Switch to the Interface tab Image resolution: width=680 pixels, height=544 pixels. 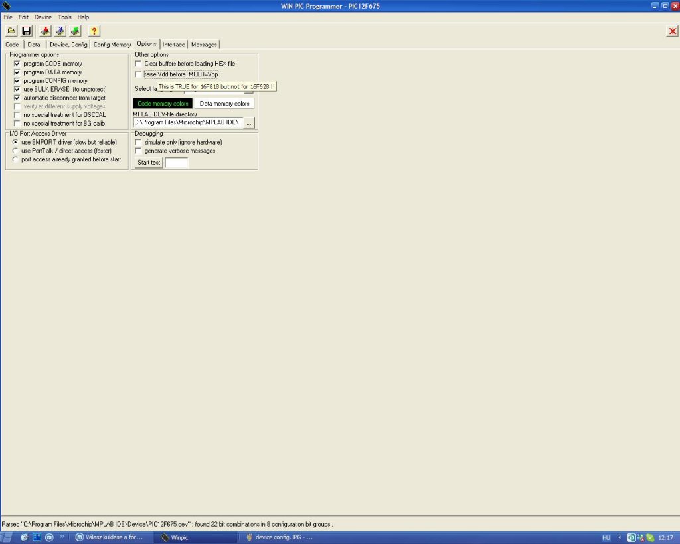[174, 45]
